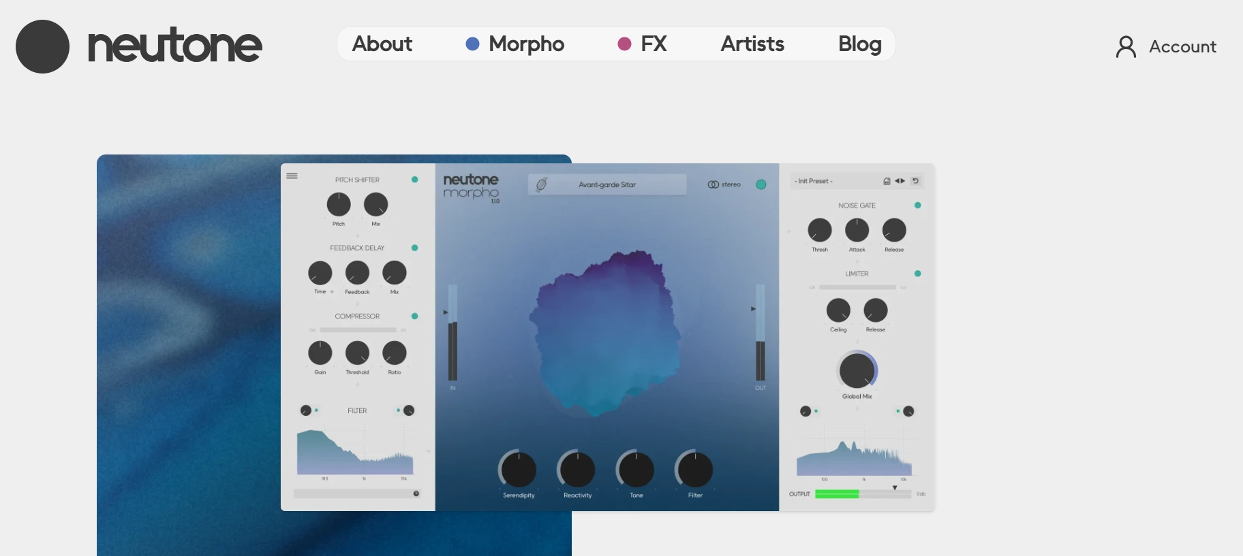Click the OUTPUT level triangle marker
Viewport: 1243px width, 556px height.
coord(895,487)
